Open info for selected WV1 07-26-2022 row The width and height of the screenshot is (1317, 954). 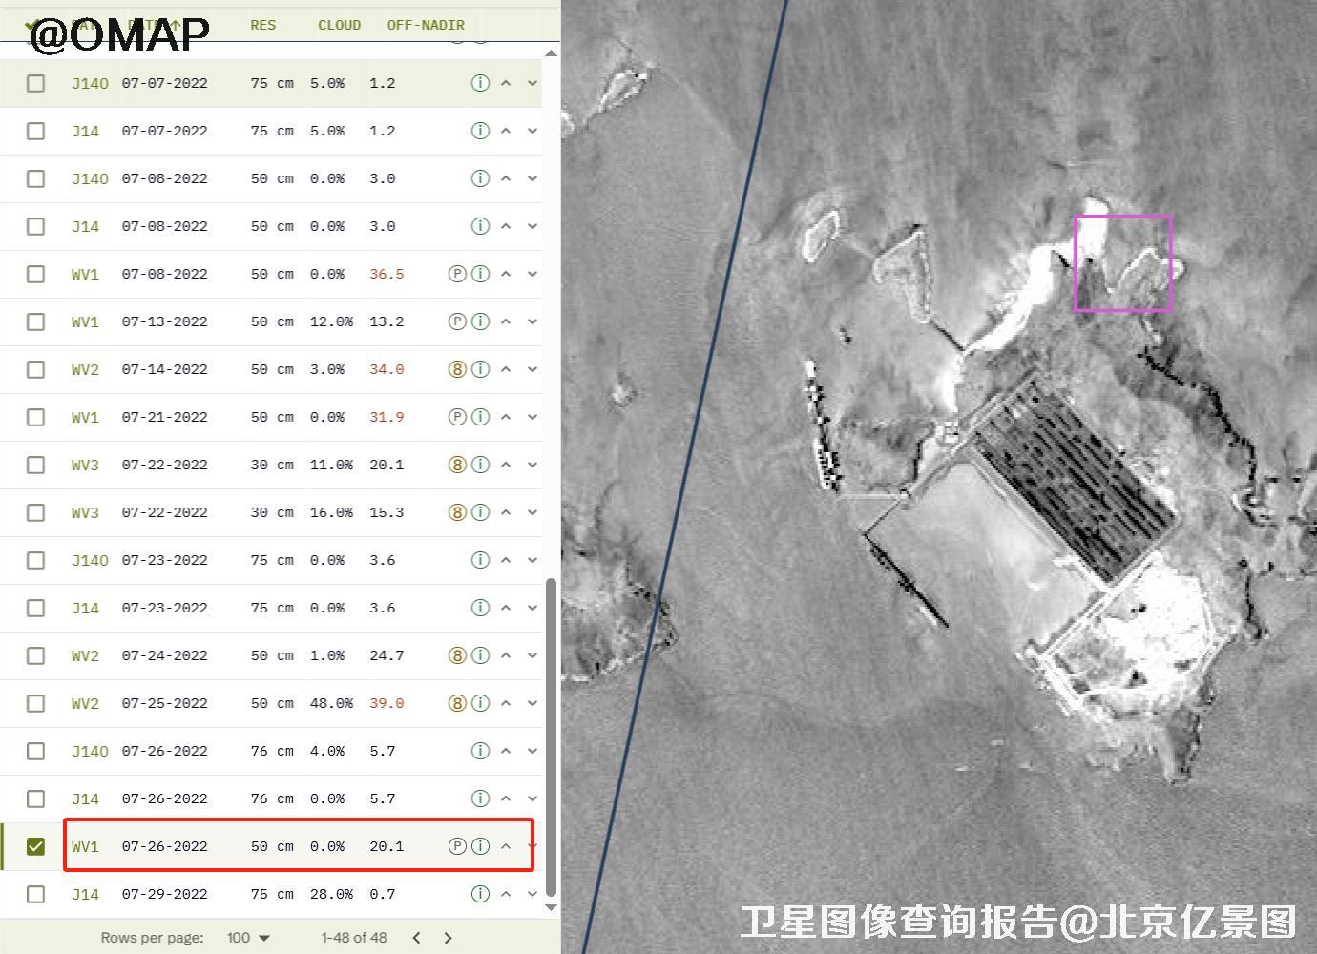point(480,846)
